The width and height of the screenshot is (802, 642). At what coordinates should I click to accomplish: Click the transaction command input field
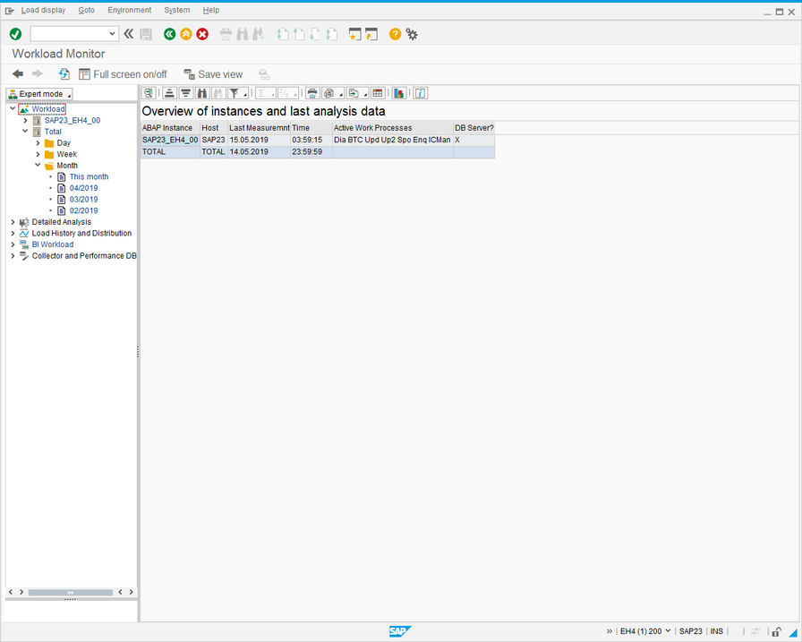(x=69, y=34)
